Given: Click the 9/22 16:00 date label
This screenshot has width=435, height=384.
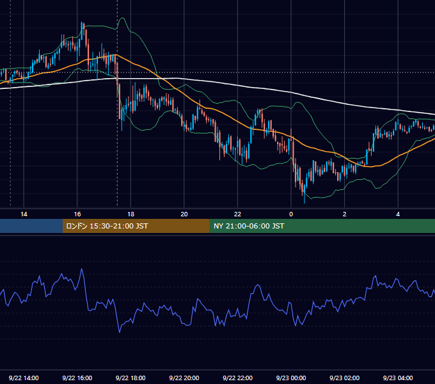Looking at the screenshot, I should click(x=77, y=378).
